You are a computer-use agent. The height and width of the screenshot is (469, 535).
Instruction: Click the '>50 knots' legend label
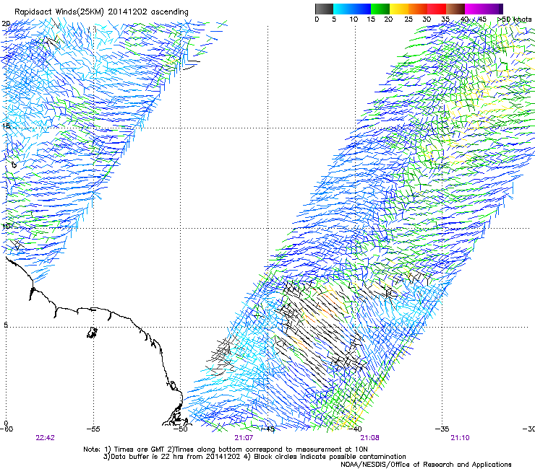coord(515,19)
